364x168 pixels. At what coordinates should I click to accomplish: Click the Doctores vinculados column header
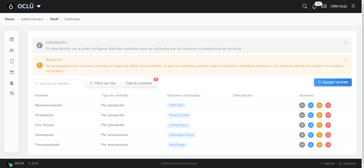point(184,95)
